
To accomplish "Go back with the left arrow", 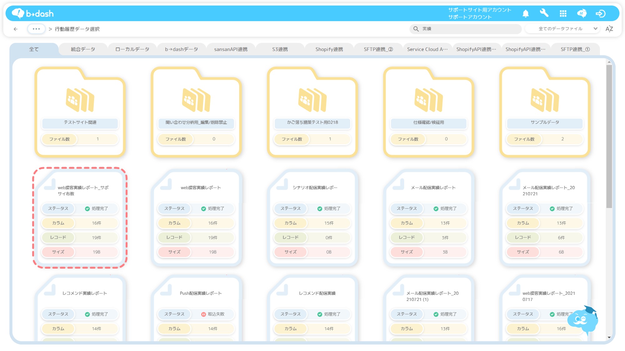I will click(16, 29).
